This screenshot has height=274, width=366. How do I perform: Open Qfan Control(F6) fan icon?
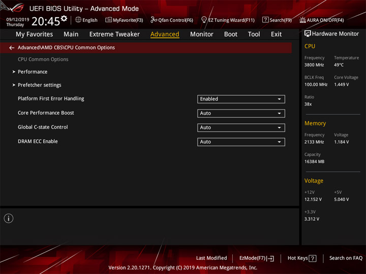pyautogui.click(x=154, y=20)
